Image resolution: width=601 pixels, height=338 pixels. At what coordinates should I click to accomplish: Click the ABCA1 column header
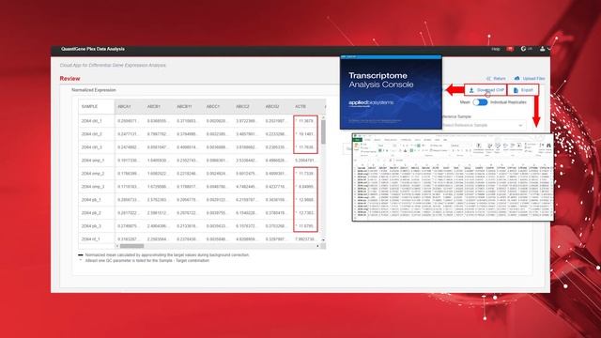[x=124, y=106]
